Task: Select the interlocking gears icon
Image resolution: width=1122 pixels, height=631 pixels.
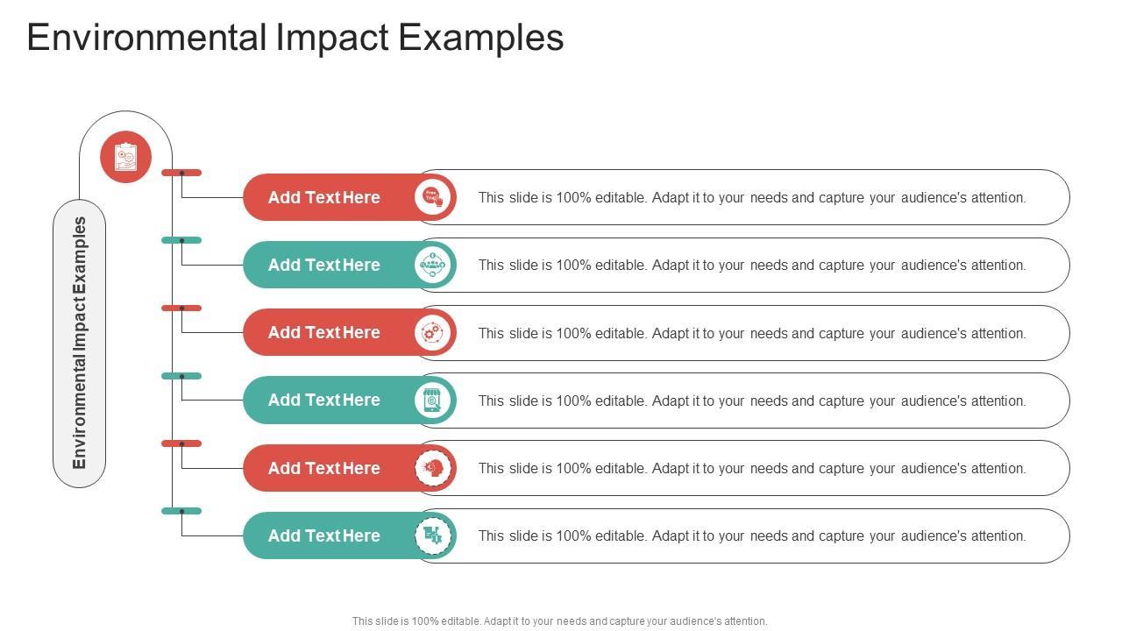Action: point(432,333)
